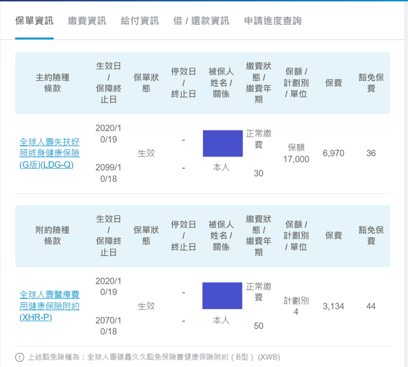
Task: Click the 生效 status in LDG-Q row
Action: coord(146,153)
